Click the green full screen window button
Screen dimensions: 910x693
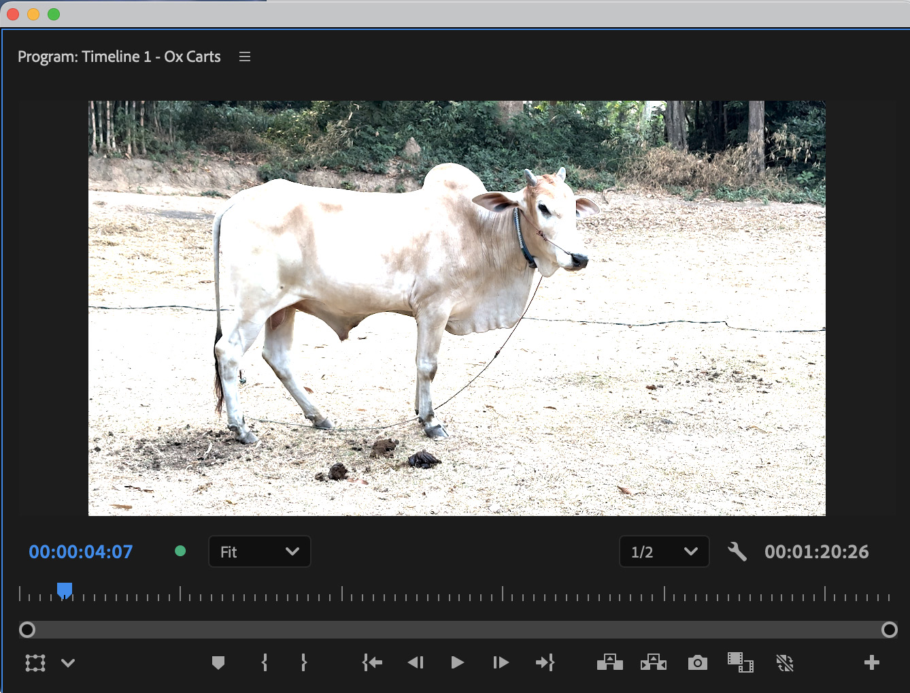[54, 14]
